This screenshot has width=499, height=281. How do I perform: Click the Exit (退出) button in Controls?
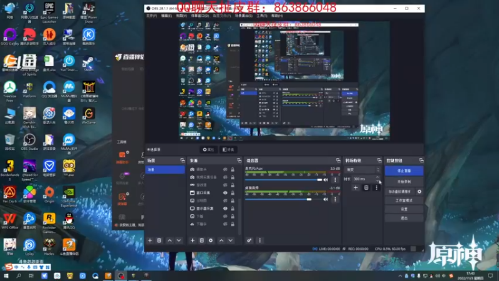point(404,218)
